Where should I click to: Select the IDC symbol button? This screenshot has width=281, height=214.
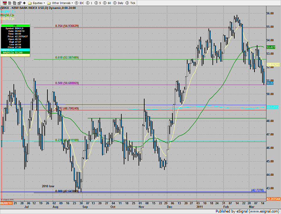pyautogui.click(x=79, y=3)
